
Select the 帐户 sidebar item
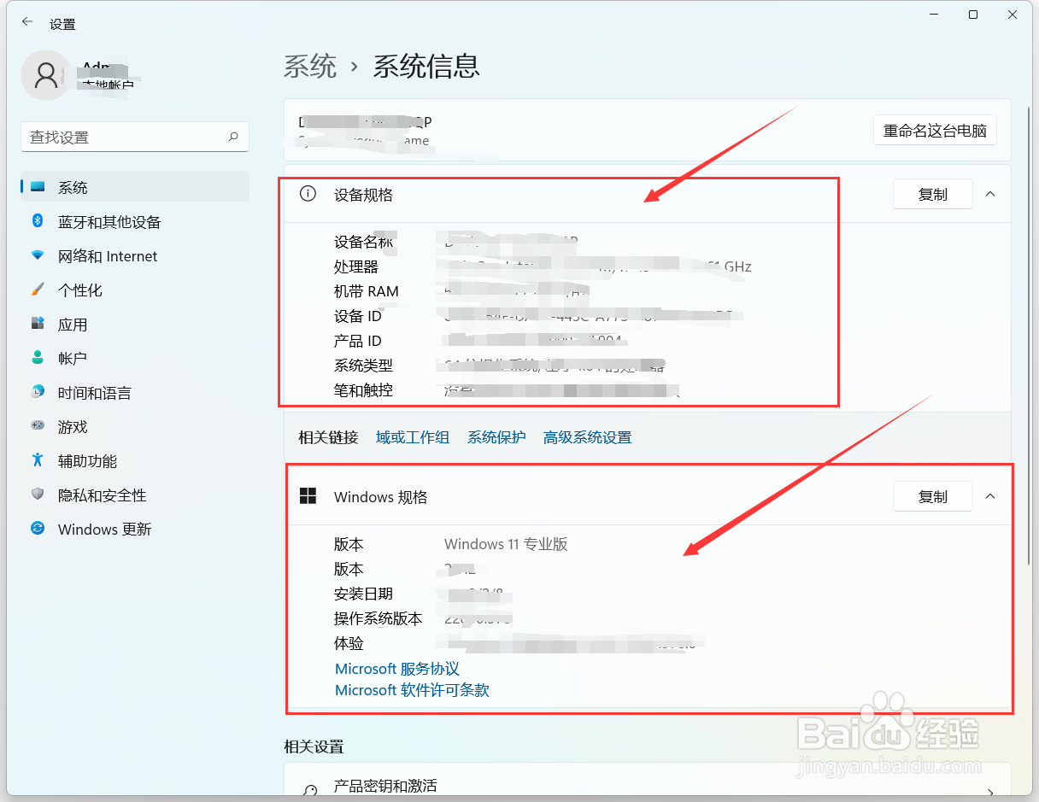tap(135, 359)
